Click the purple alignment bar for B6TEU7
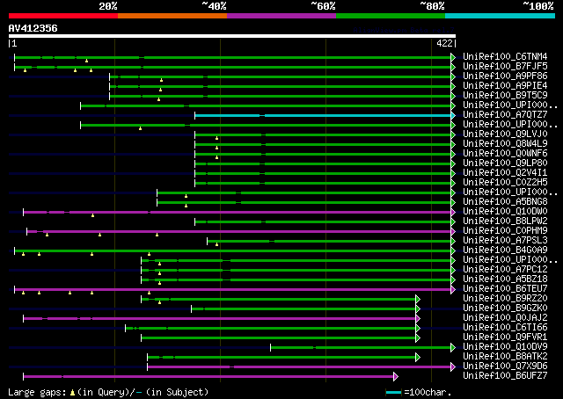The height and width of the screenshot is (399, 563). [x=232, y=289]
